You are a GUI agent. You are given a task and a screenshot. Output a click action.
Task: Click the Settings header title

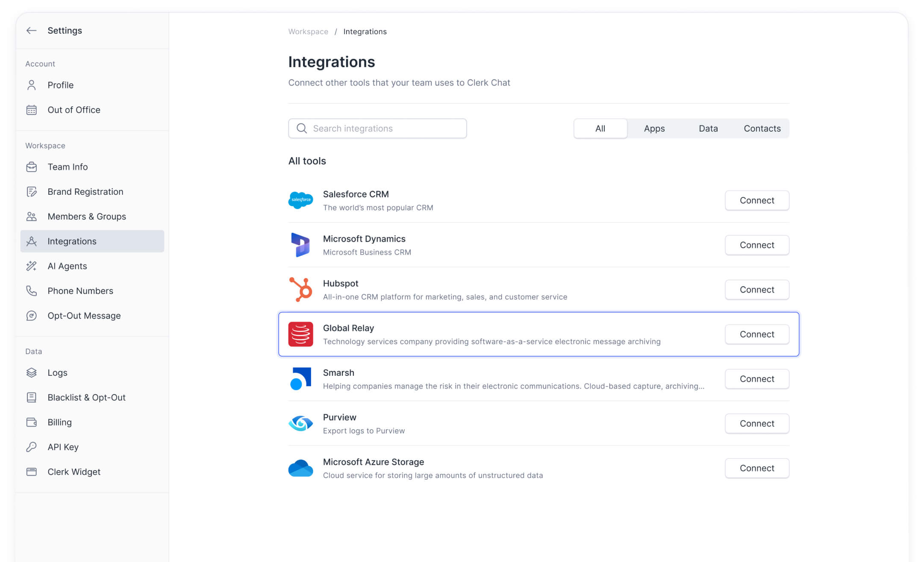tap(65, 30)
